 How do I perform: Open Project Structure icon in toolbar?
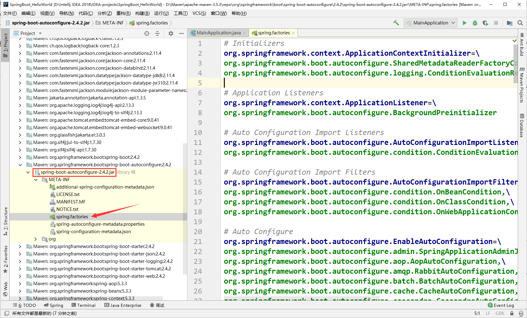tap(509, 23)
